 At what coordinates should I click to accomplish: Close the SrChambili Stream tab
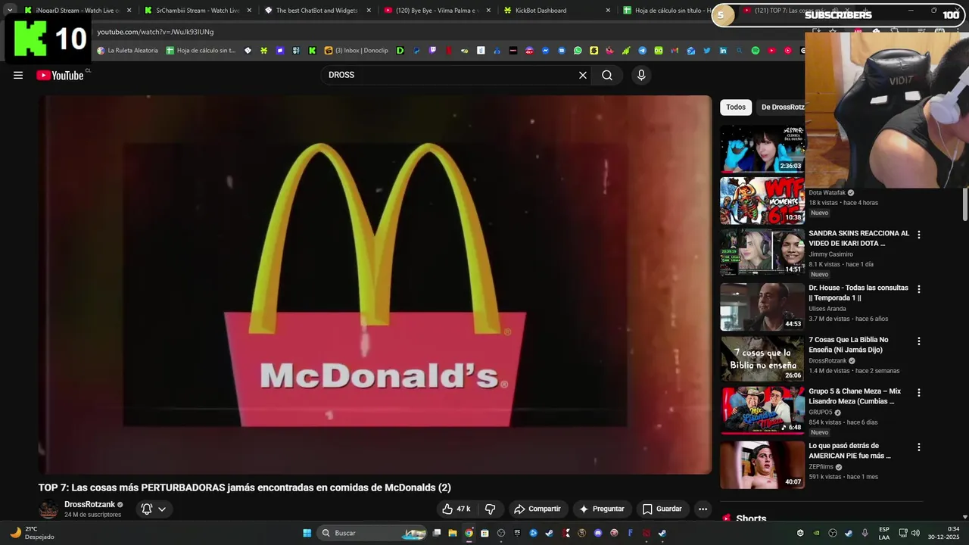(x=249, y=11)
